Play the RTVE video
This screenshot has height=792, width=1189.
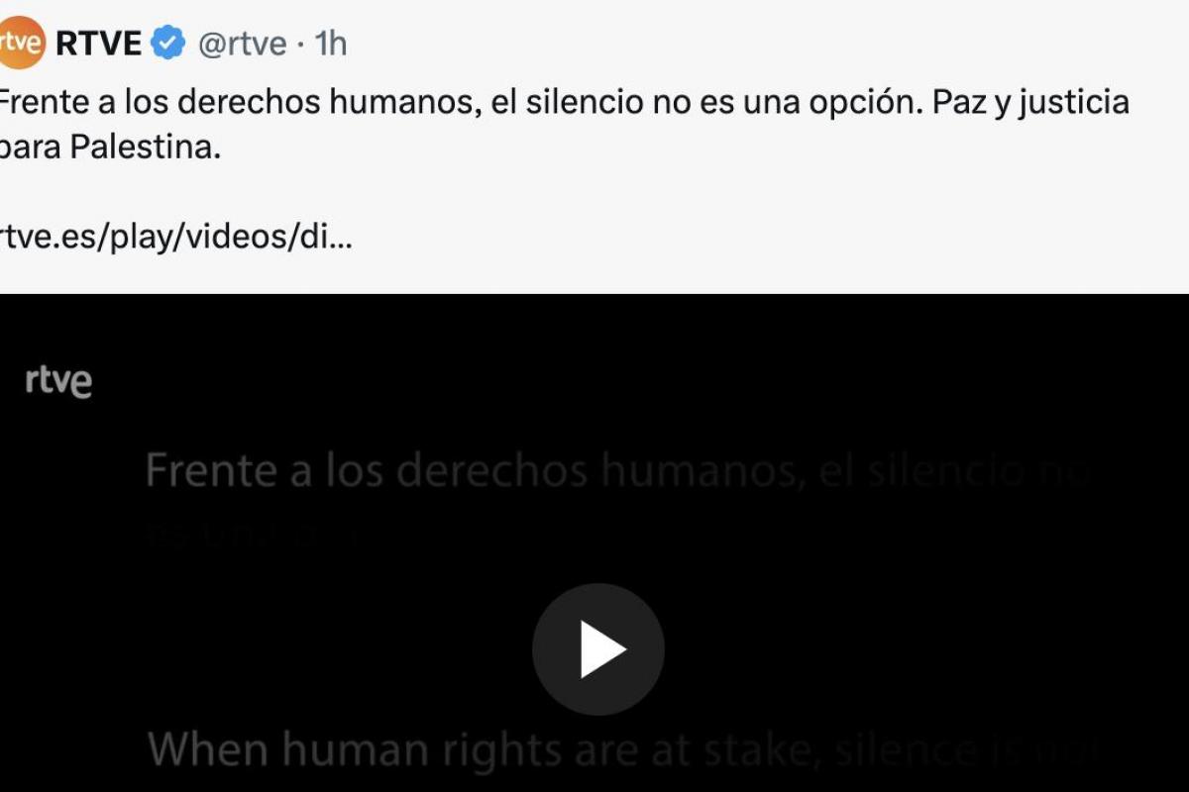(597, 649)
